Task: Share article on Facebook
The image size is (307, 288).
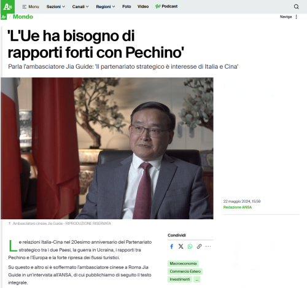Action: click(172, 246)
